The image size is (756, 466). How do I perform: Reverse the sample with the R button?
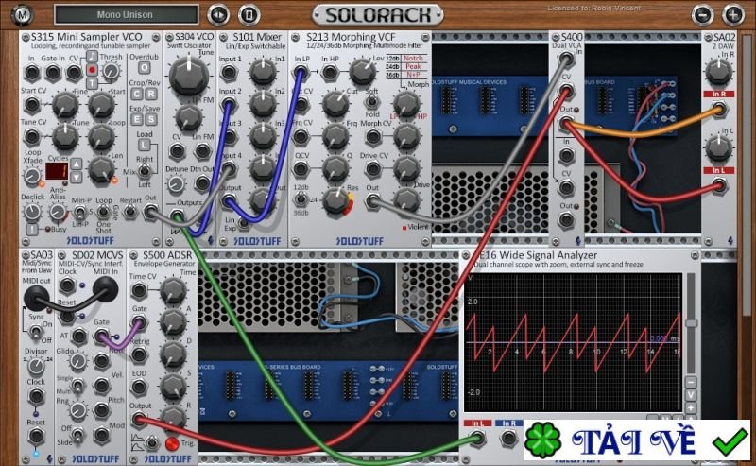point(151,94)
